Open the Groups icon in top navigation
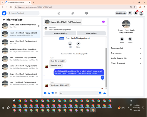The width and height of the screenshot is (147, 117). 86,13
